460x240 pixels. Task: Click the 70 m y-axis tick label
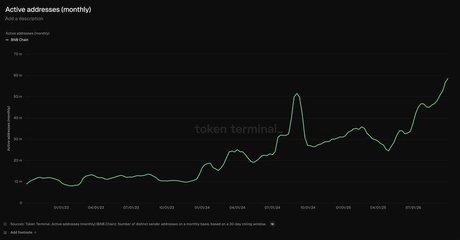coord(19,54)
